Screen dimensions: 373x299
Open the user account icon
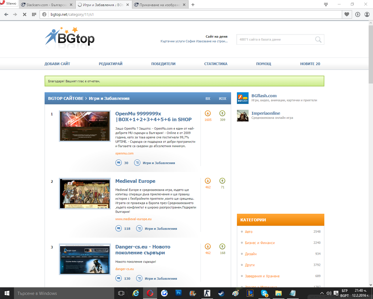click(367, 14)
